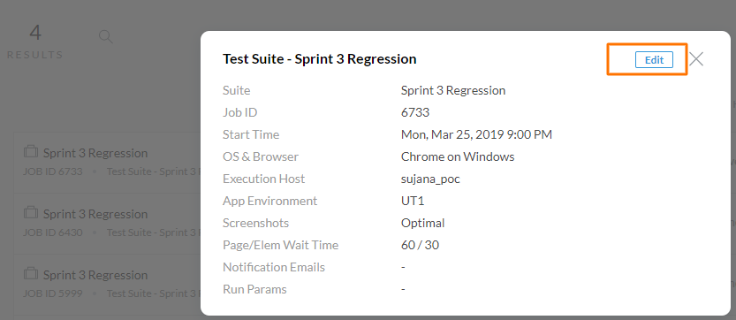Viewport: 736px width, 320px height.
Task: Click the JOB ID 6733 subtitle text in list
Action: 53,171
